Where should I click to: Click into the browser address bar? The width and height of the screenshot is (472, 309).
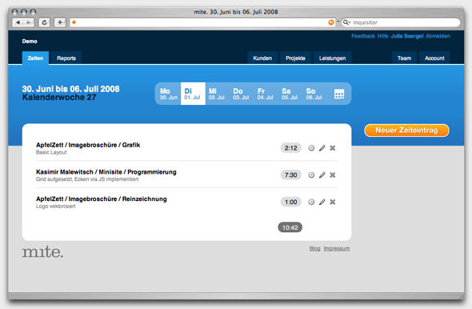[x=202, y=22]
